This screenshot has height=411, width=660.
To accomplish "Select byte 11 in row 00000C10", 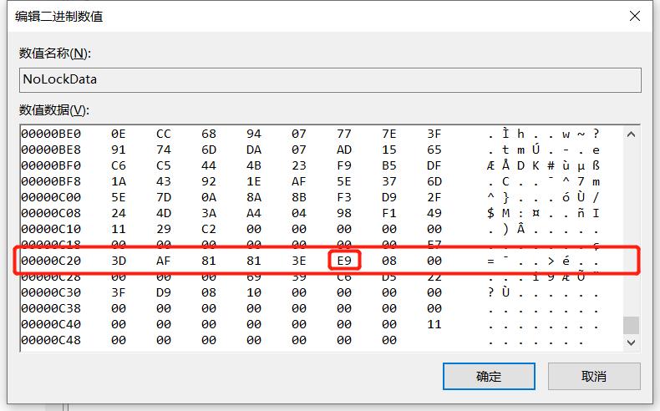I will click(119, 229).
